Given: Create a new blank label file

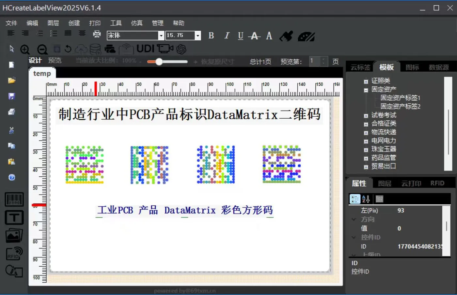Looking at the screenshot, I should click(x=12, y=65).
